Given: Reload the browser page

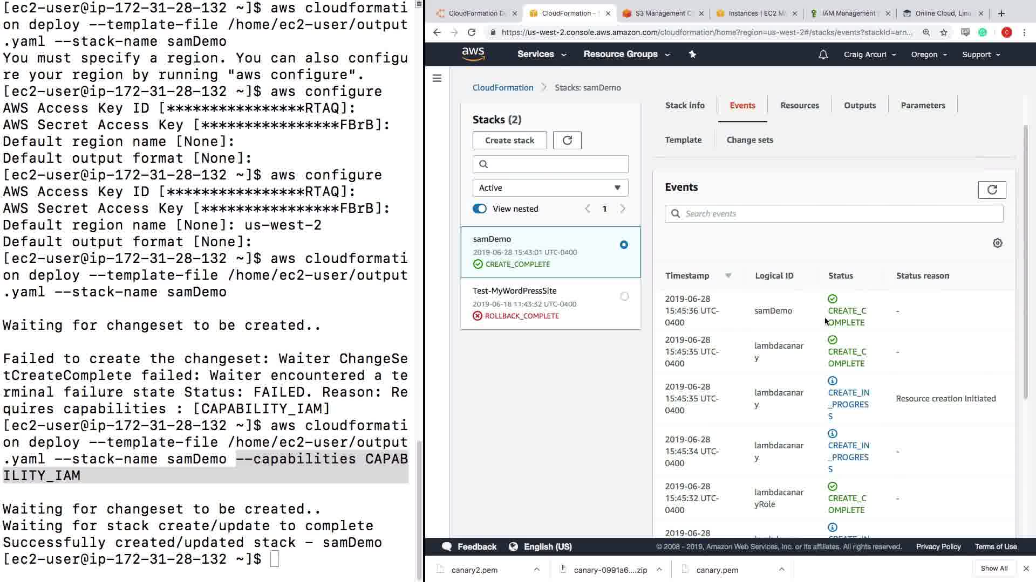Looking at the screenshot, I should [472, 32].
